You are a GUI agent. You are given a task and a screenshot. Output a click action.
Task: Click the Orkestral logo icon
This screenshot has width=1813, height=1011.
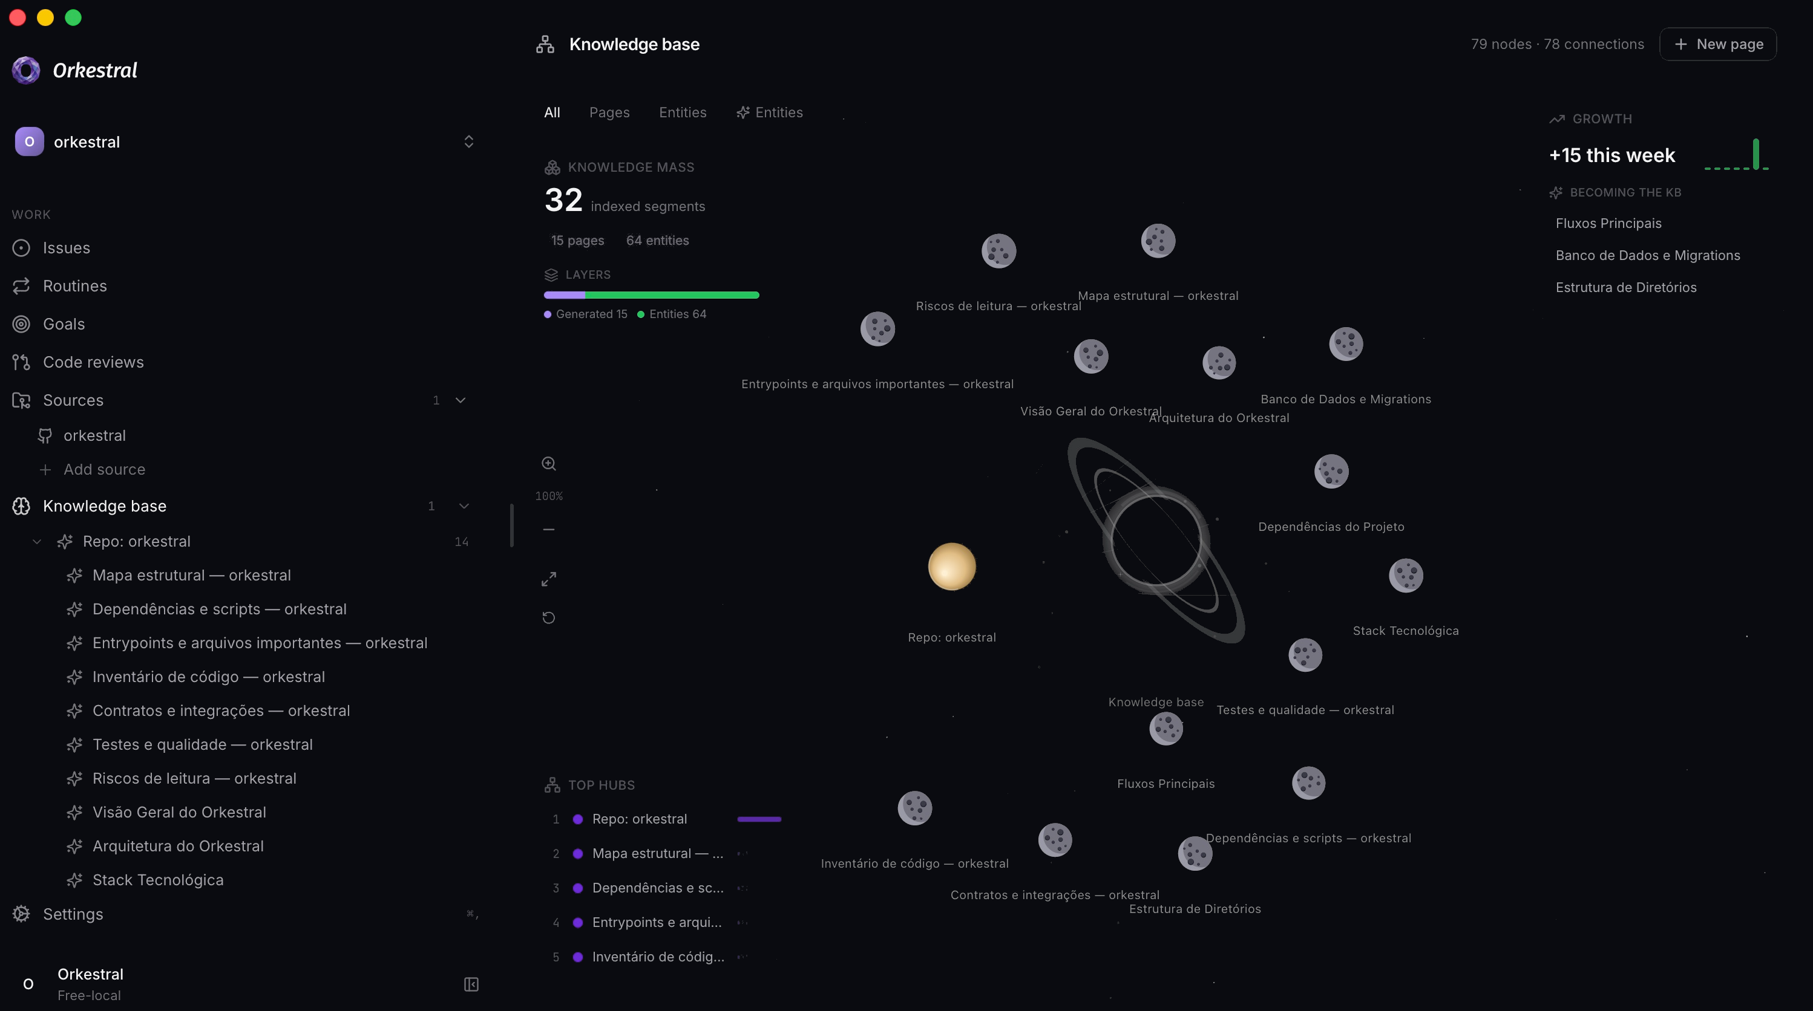(26, 70)
